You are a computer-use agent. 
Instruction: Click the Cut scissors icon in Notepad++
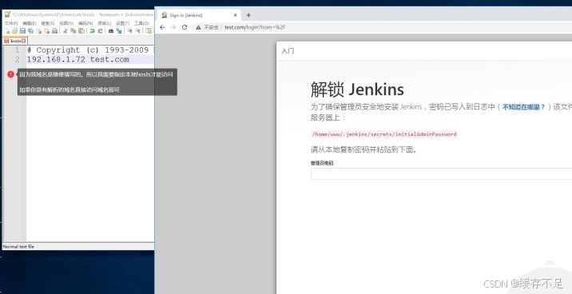coord(66,31)
